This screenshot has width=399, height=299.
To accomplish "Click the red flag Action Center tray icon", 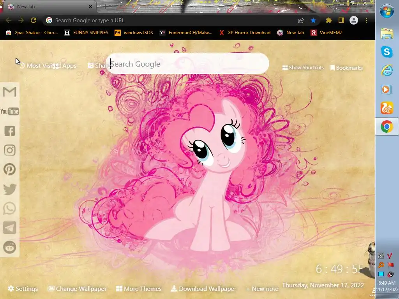I will coord(390,265).
